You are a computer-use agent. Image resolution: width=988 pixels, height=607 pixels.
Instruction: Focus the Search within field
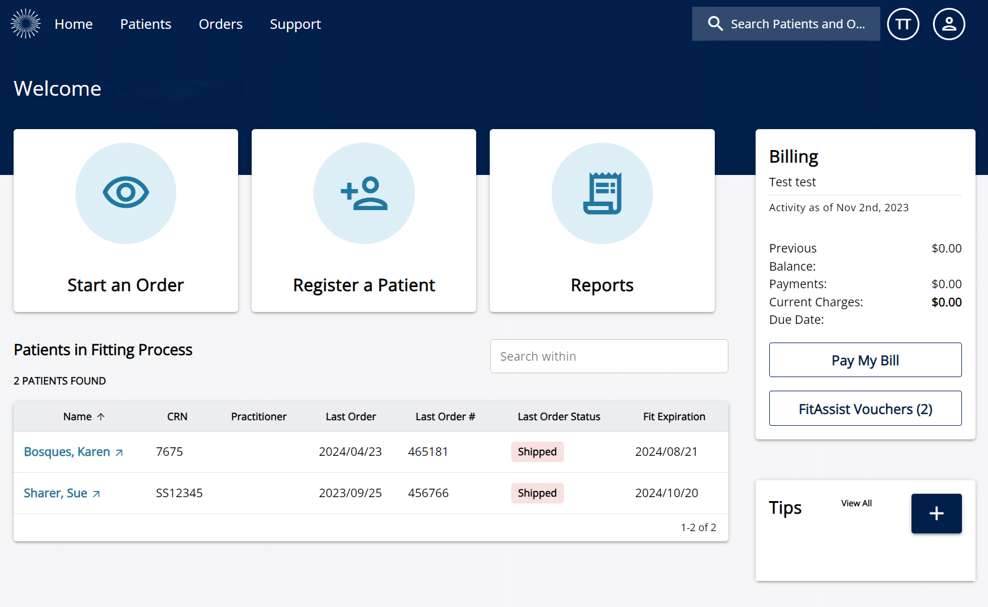(609, 356)
